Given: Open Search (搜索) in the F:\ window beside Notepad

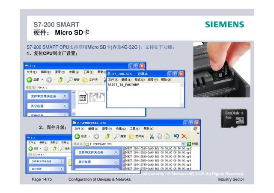Looking at the screenshot, I should [73, 80].
